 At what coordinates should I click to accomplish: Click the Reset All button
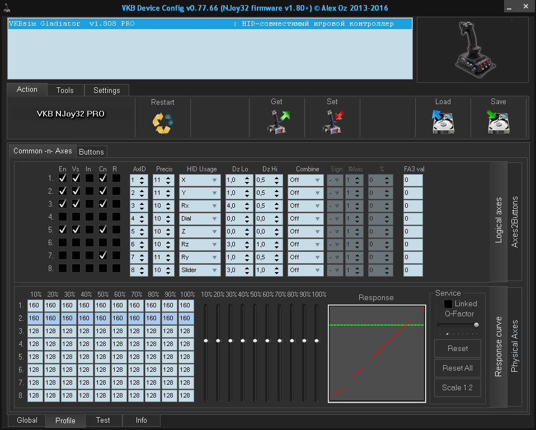pyautogui.click(x=457, y=368)
